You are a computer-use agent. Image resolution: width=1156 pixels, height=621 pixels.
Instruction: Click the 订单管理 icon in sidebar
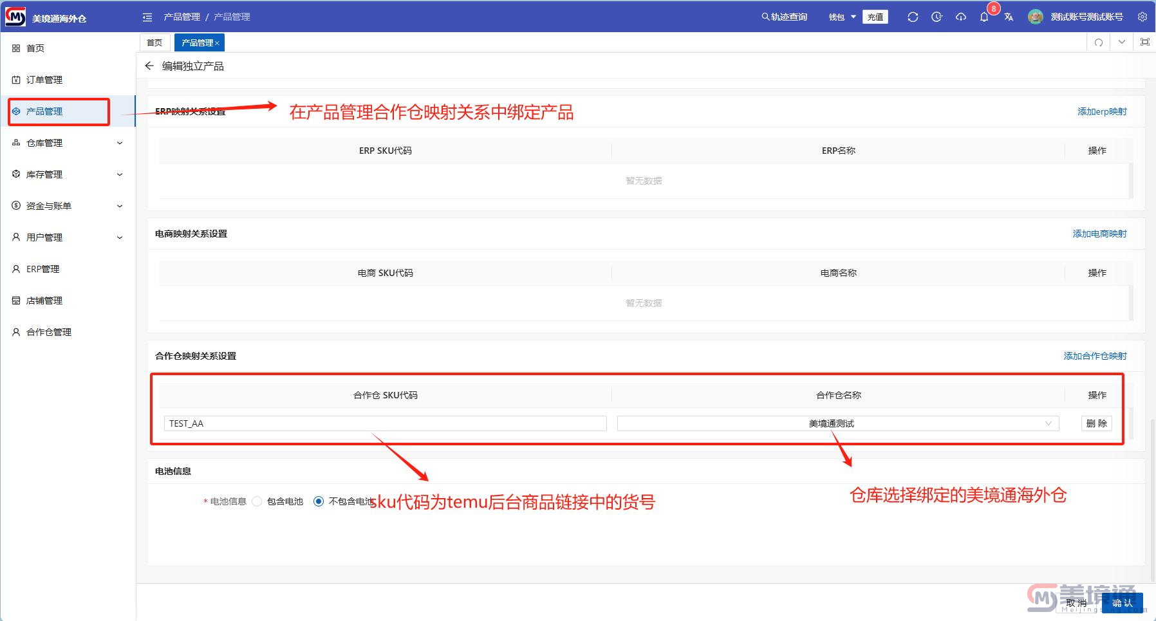coord(16,80)
